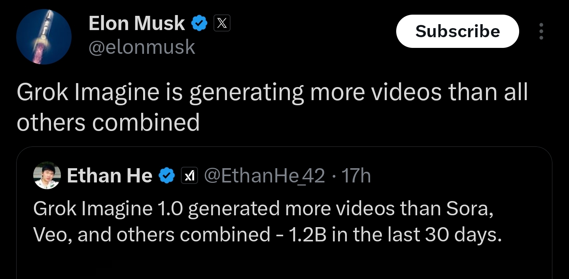
Task: Click the X affiliation badge beside Elon Musk
Action: [x=222, y=24]
